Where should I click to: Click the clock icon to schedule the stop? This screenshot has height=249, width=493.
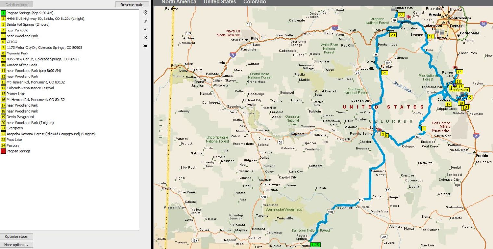[x=145, y=13]
